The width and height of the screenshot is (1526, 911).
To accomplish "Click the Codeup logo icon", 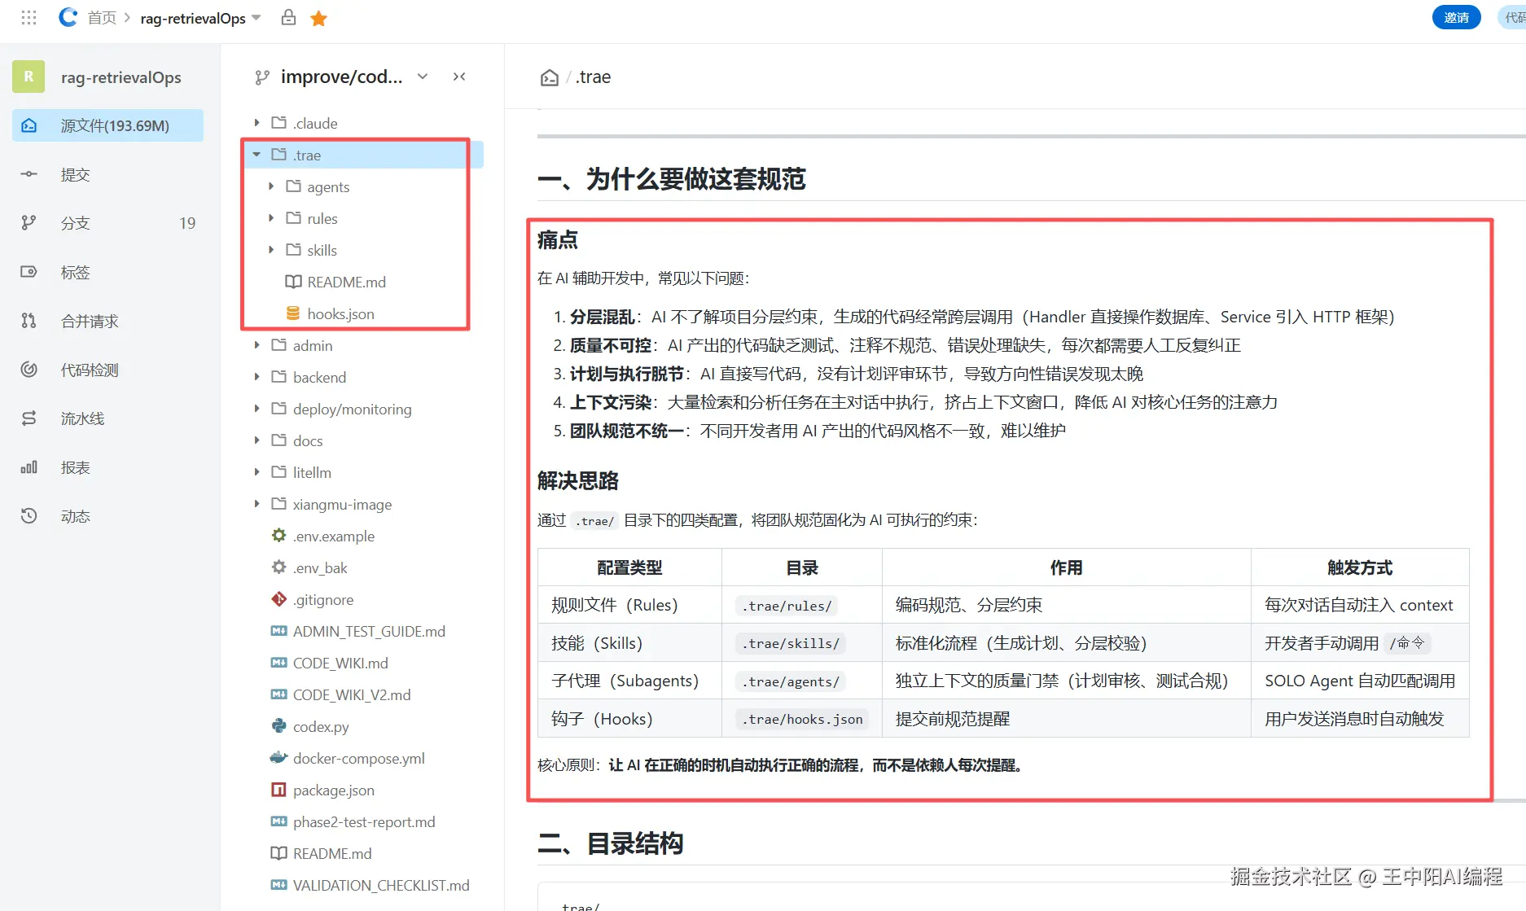I will pos(68,17).
